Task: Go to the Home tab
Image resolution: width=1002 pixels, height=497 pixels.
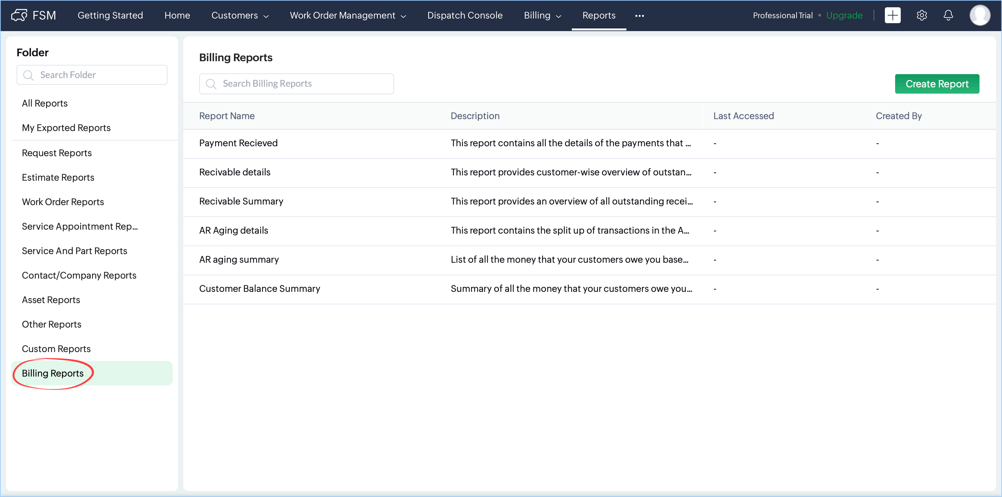Action: coord(177,16)
